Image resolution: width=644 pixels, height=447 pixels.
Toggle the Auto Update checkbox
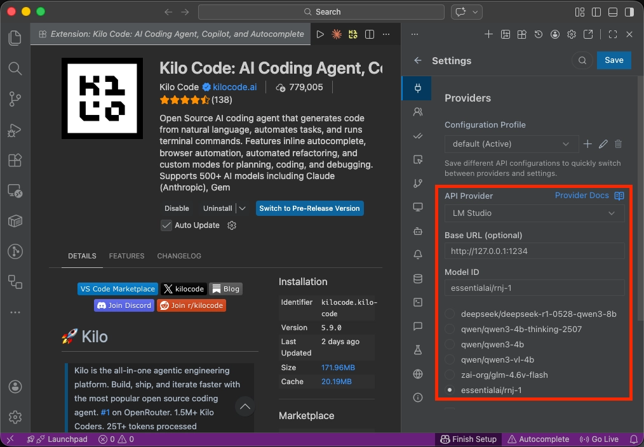point(166,225)
